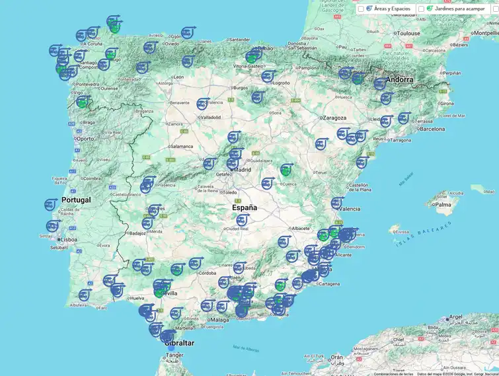The width and height of the screenshot is (499, 376).
Task: Click the España country label
Action: 245,207
